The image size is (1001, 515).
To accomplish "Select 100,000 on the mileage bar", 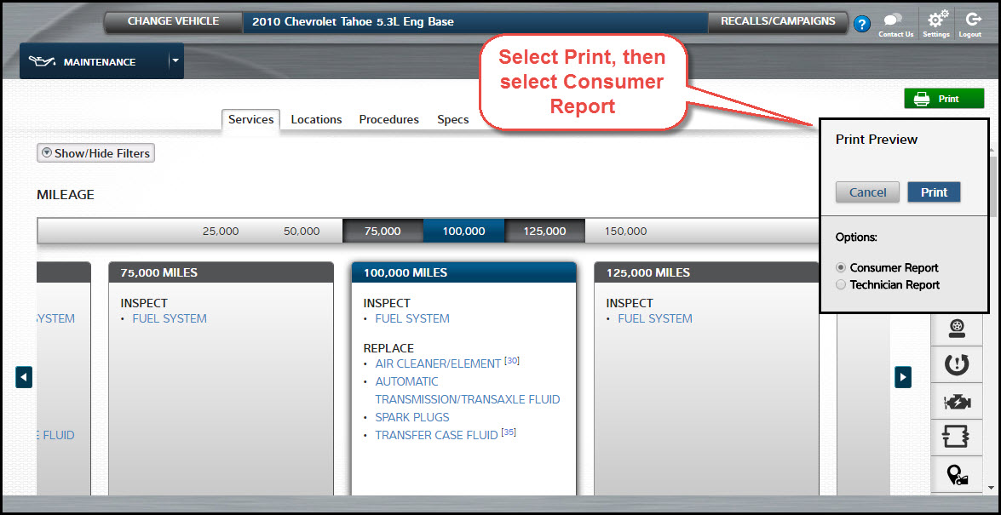I will point(463,231).
